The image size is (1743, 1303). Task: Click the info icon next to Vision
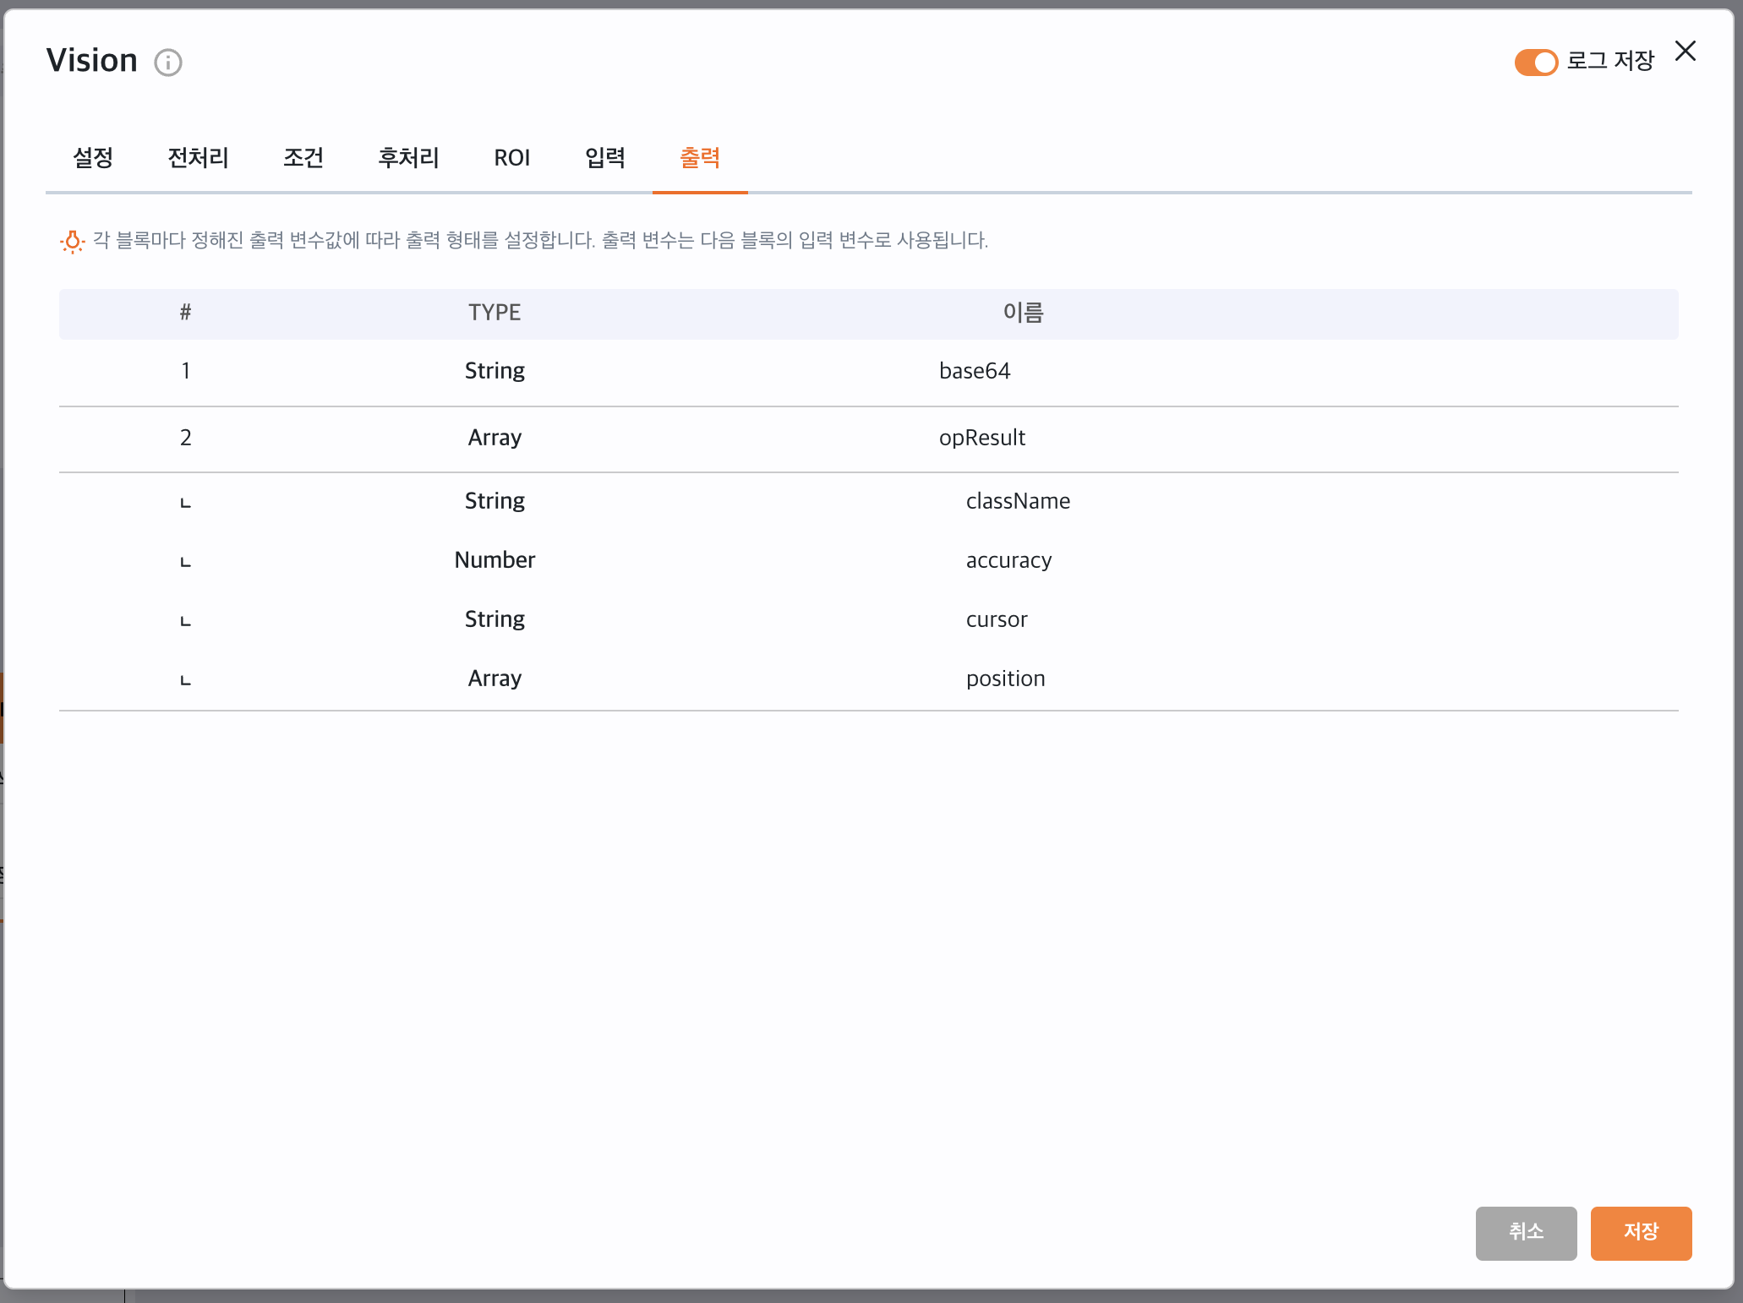click(168, 63)
